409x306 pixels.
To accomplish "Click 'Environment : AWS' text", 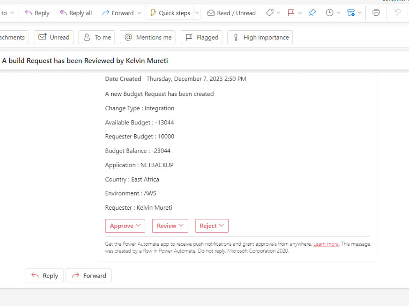I will pyautogui.click(x=131, y=193).
